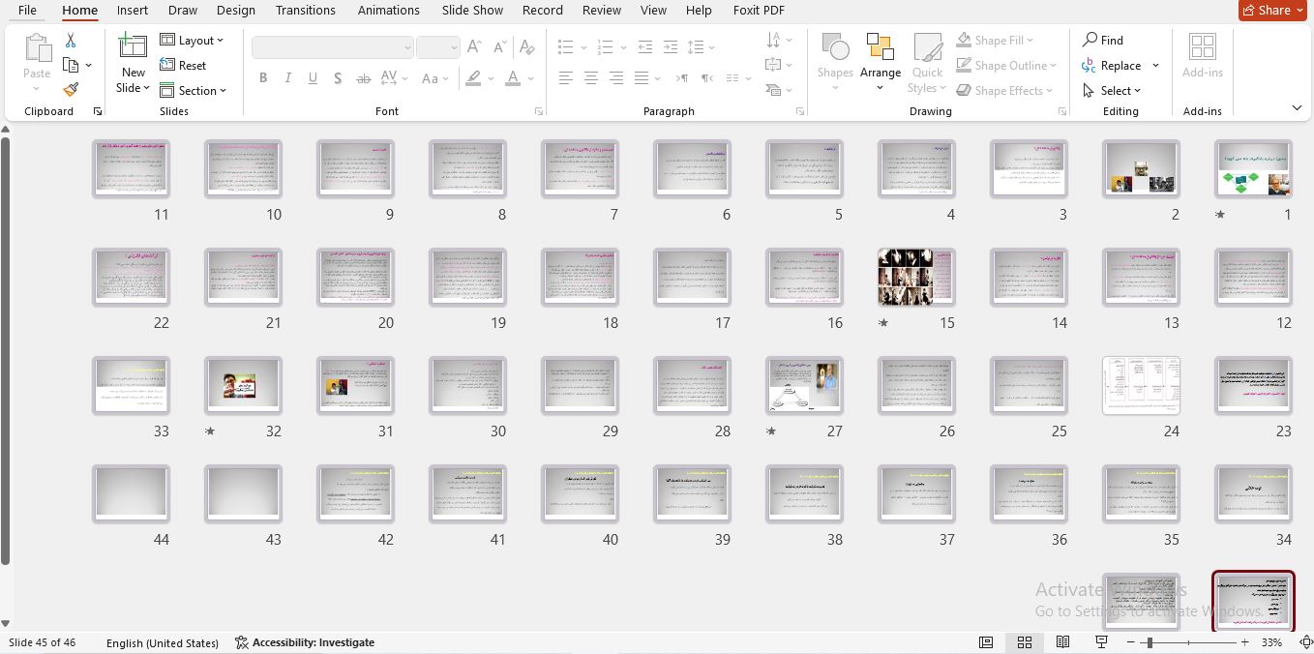Open the Shape Fill dropdown
The image size is (1314, 654).
point(996,40)
